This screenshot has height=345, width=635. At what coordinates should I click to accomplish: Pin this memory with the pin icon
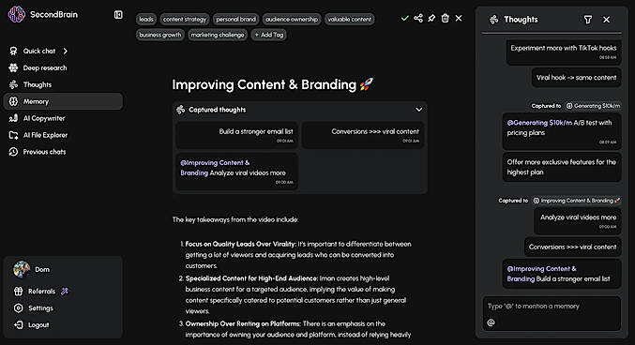pyautogui.click(x=431, y=18)
